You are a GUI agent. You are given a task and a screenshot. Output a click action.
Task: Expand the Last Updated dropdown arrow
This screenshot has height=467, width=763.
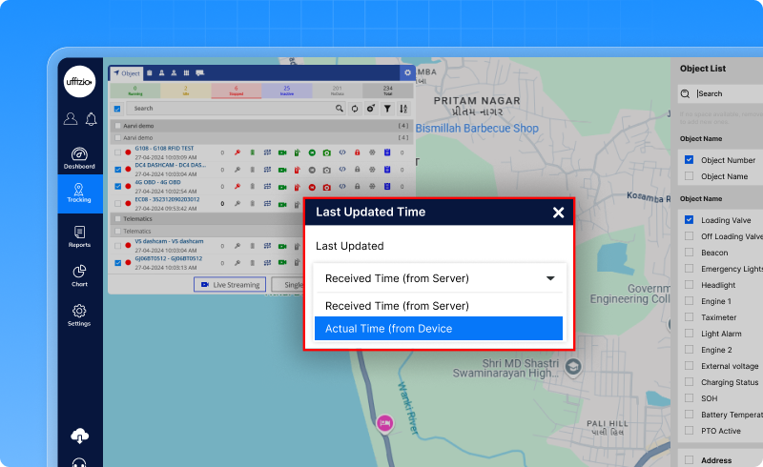pos(550,278)
